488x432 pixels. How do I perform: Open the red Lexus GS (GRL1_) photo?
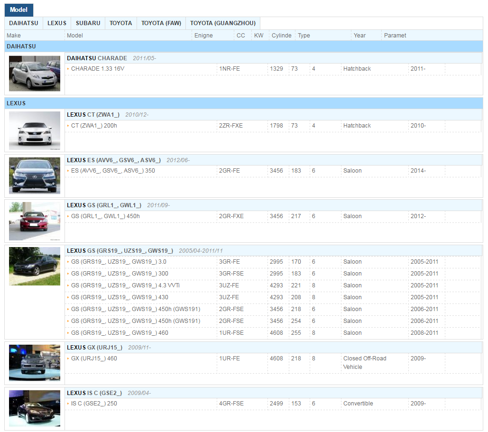(35, 221)
